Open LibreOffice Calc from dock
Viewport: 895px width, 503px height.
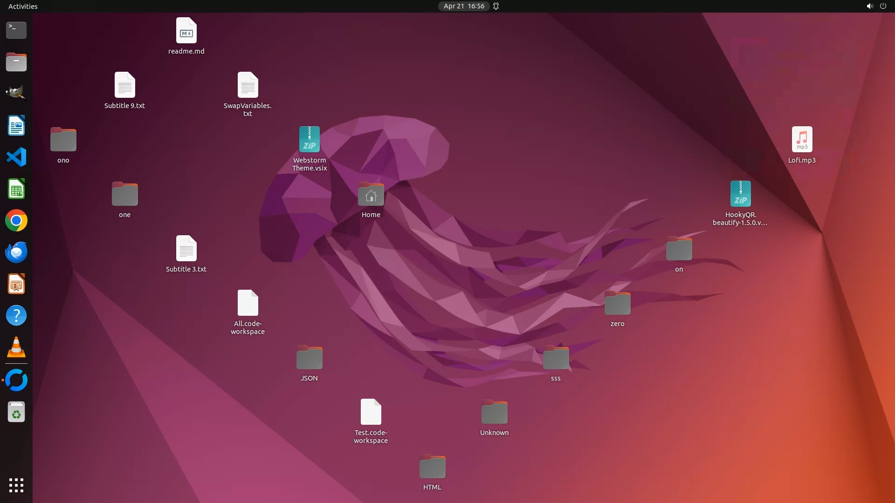pyautogui.click(x=16, y=189)
